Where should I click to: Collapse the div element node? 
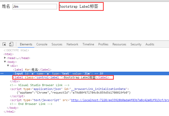tap(8, 66)
